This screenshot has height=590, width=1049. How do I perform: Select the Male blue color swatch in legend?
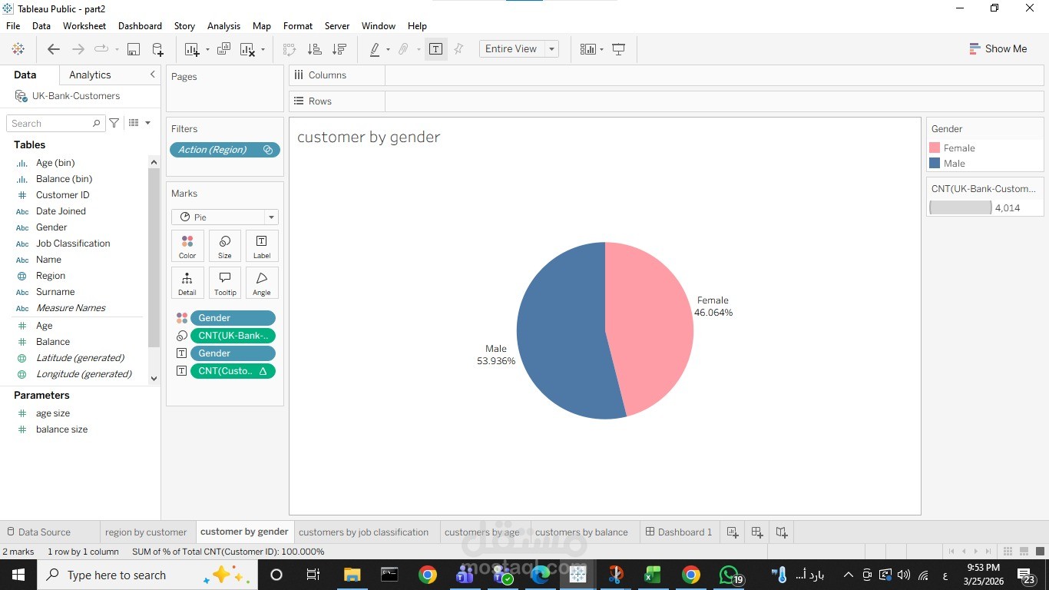935,163
